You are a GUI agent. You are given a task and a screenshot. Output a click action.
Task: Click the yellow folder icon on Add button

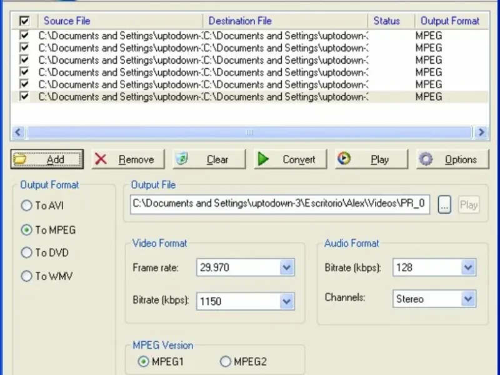(20, 159)
